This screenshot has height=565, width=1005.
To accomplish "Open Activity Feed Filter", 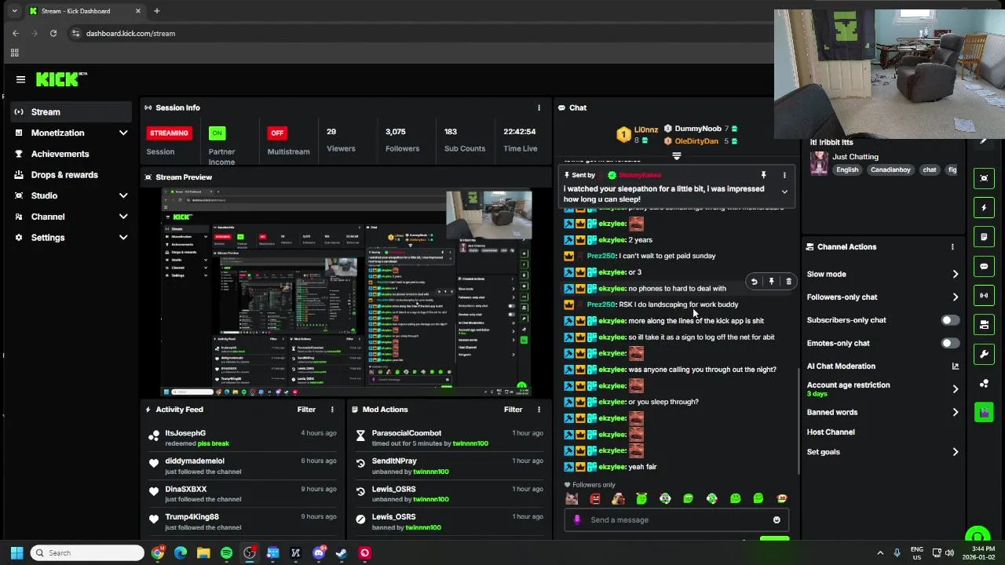I will (x=306, y=410).
